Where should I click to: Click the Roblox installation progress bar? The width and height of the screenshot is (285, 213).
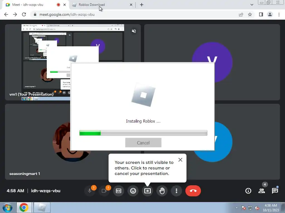[143, 133]
